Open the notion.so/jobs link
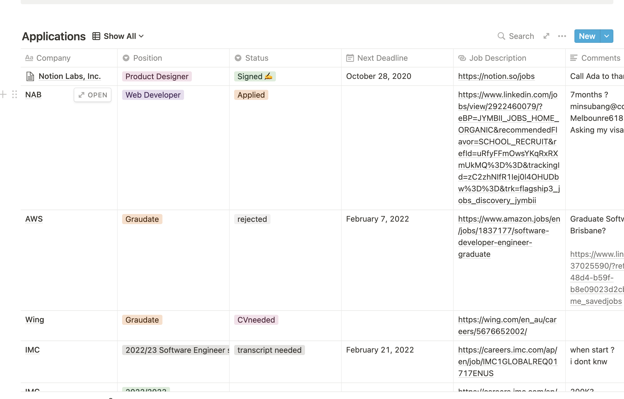Image resolution: width=624 pixels, height=399 pixels. (x=496, y=76)
